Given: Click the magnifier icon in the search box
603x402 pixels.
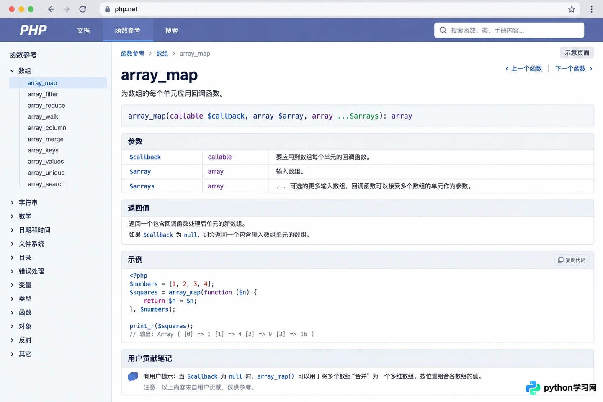Looking at the screenshot, I should [x=443, y=30].
